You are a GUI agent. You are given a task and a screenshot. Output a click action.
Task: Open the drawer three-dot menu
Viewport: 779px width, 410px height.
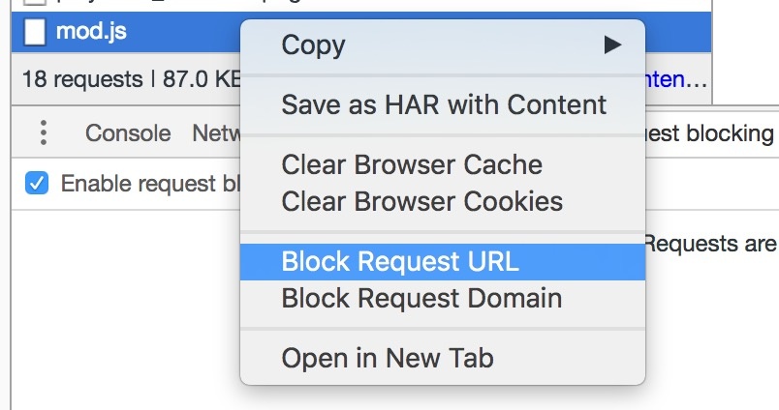pyautogui.click(x=44, y=132)
